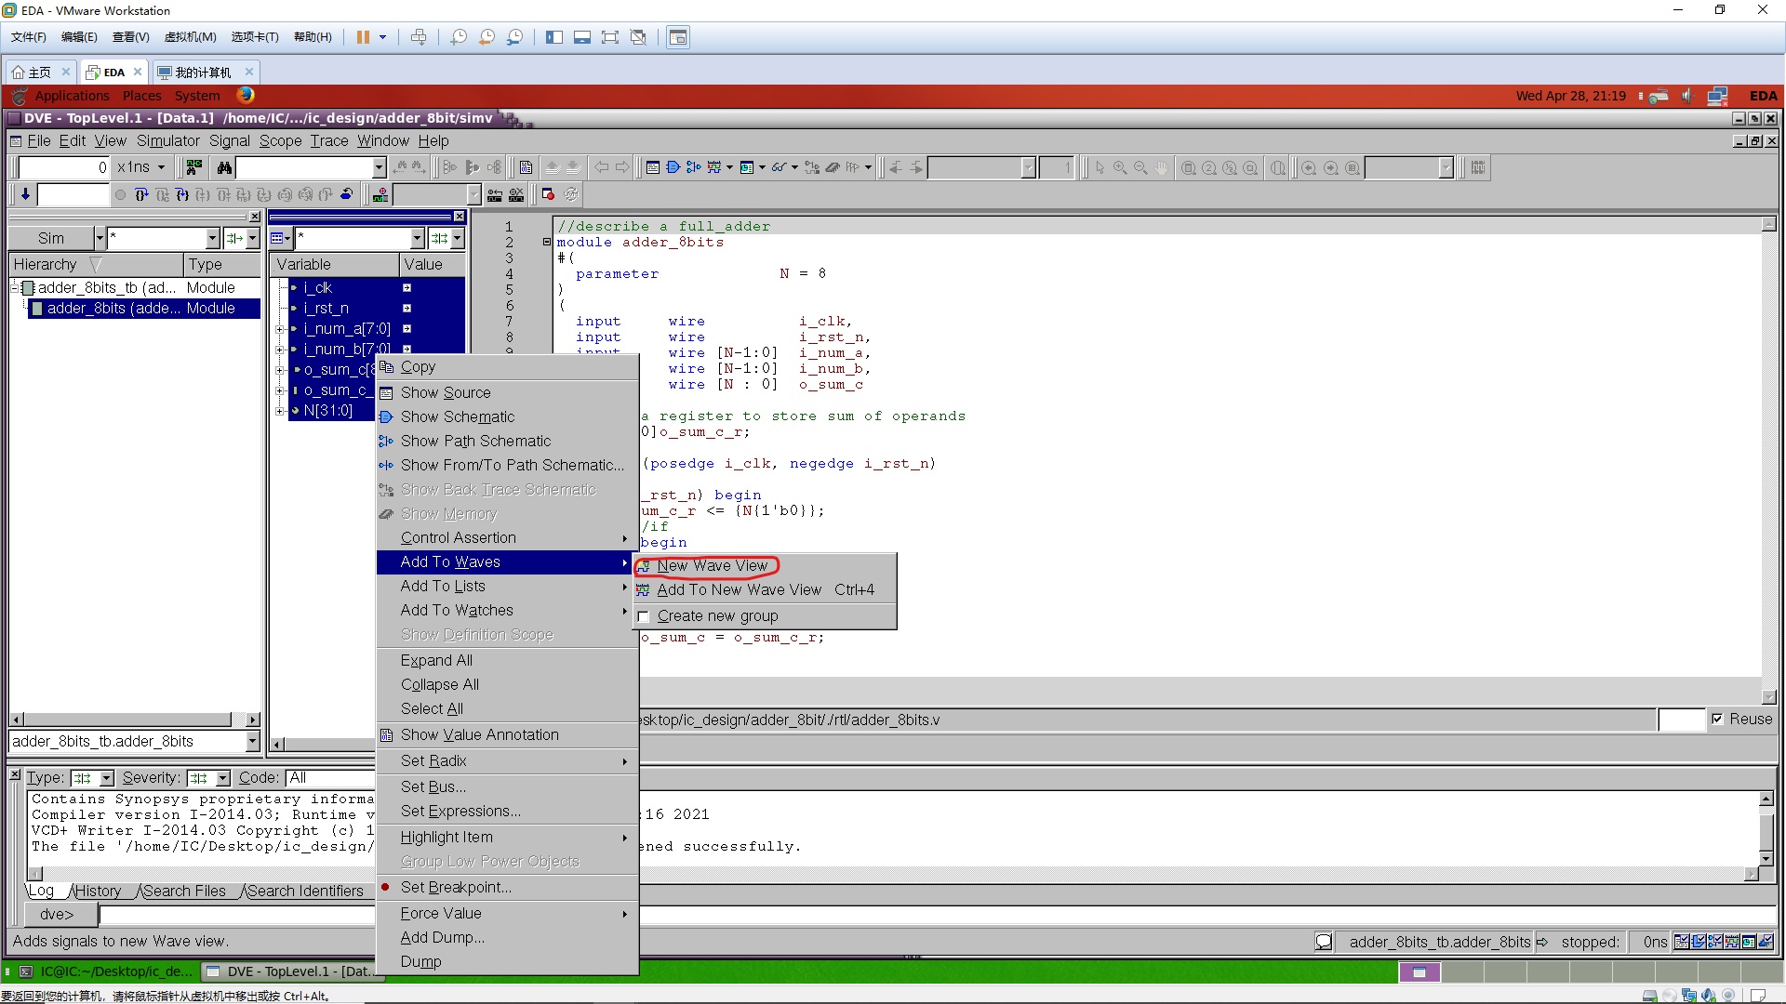The image size is (1786, 1004).
Task: Expand the i_num_a[7:0] signal bus
Action: [x=279, y=329]
